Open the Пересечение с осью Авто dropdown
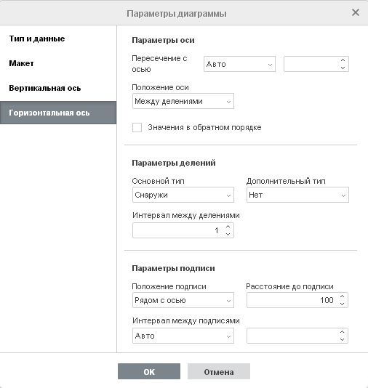 (x=239, y=64)
